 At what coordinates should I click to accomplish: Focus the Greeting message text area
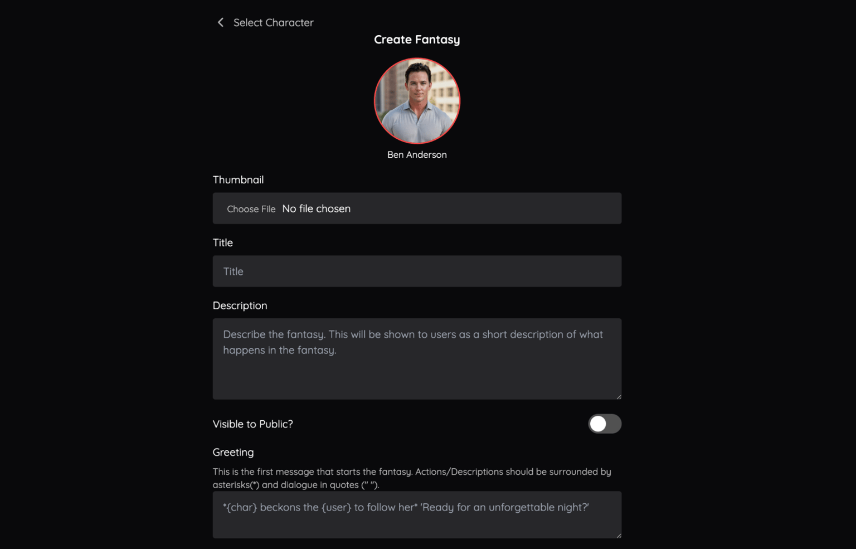click(x=417, y=514)
